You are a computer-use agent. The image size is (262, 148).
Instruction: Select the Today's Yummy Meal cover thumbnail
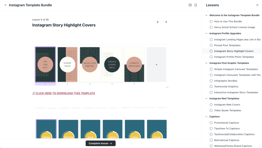point(112,65)
